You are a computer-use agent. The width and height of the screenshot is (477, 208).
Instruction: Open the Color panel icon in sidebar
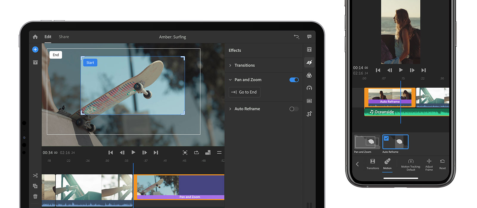tap(309, 75)
